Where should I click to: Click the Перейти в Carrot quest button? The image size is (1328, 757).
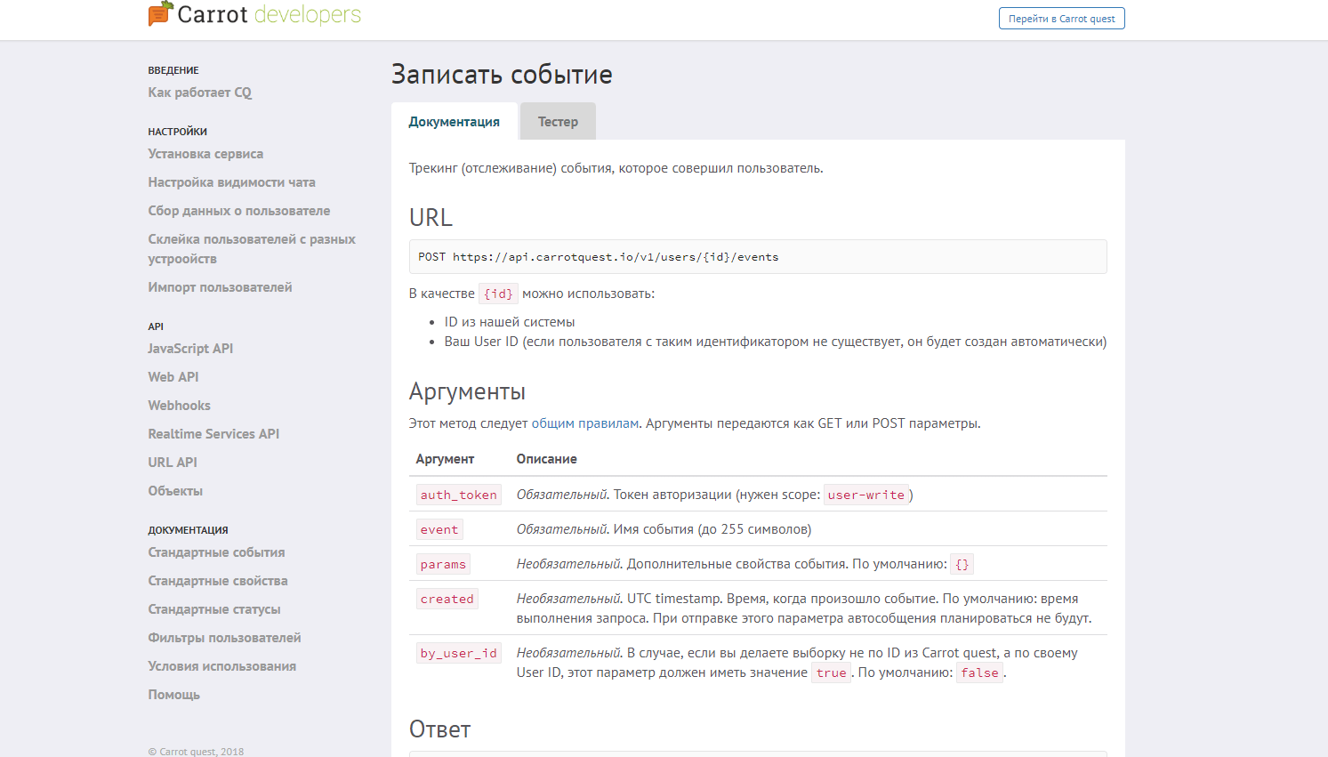(x=1061, y=19)
